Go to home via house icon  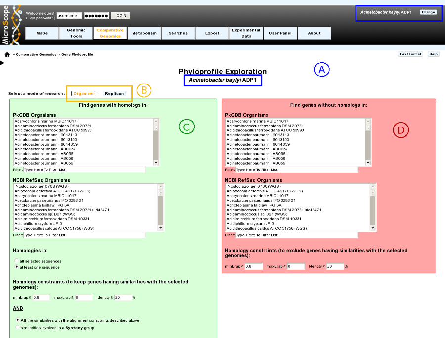coord(7,54)
